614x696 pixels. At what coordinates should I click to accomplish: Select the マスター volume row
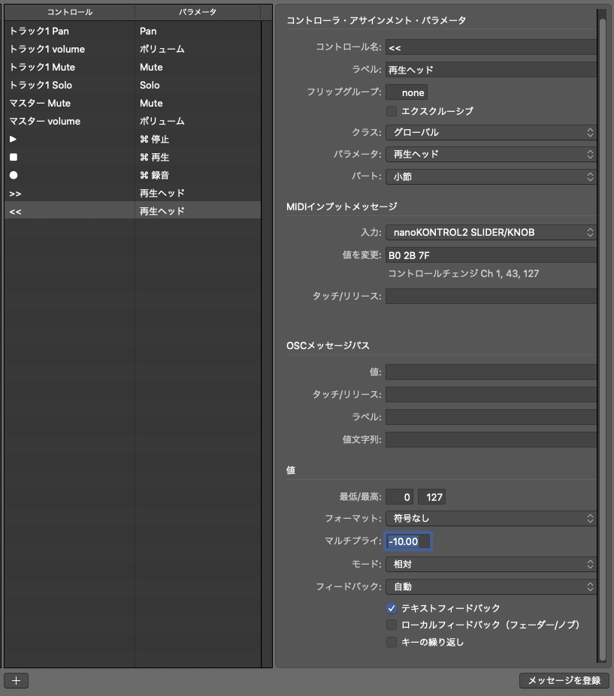point(132,121)
